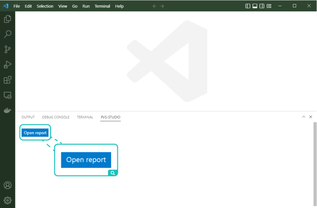This screenshot has height=208, width=317.
Task: Open the Accounts icon in activity bar
Action: point(7,185)
